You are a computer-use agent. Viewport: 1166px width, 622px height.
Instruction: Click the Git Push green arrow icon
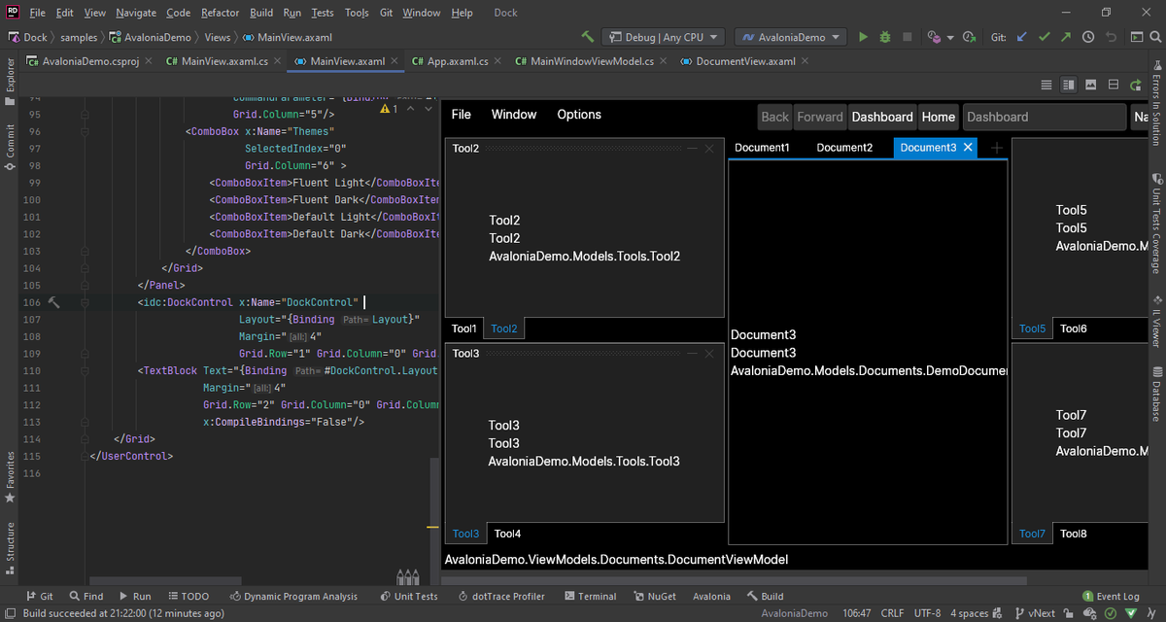coord(1066,37)
